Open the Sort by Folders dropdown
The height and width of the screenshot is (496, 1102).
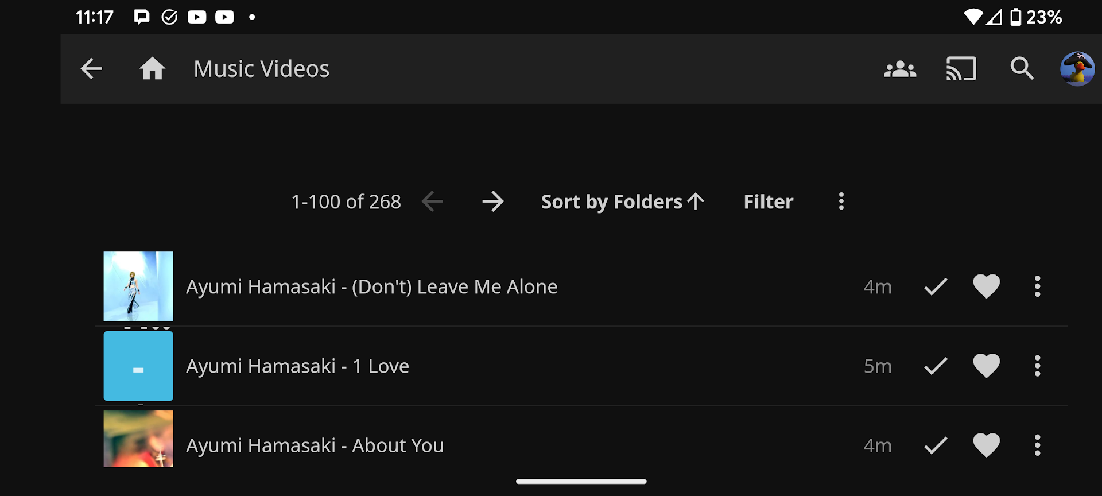click(x=622, y=201)
